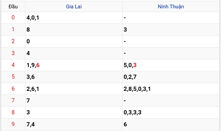This screenshot has width=221, height=131.
Task: Click Ninh Thuận cell "6" in row 9
Action: tap(125, 124)
